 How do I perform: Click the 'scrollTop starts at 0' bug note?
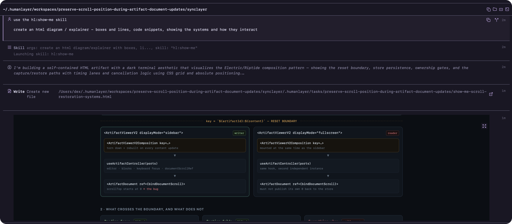tap(132, 189)
